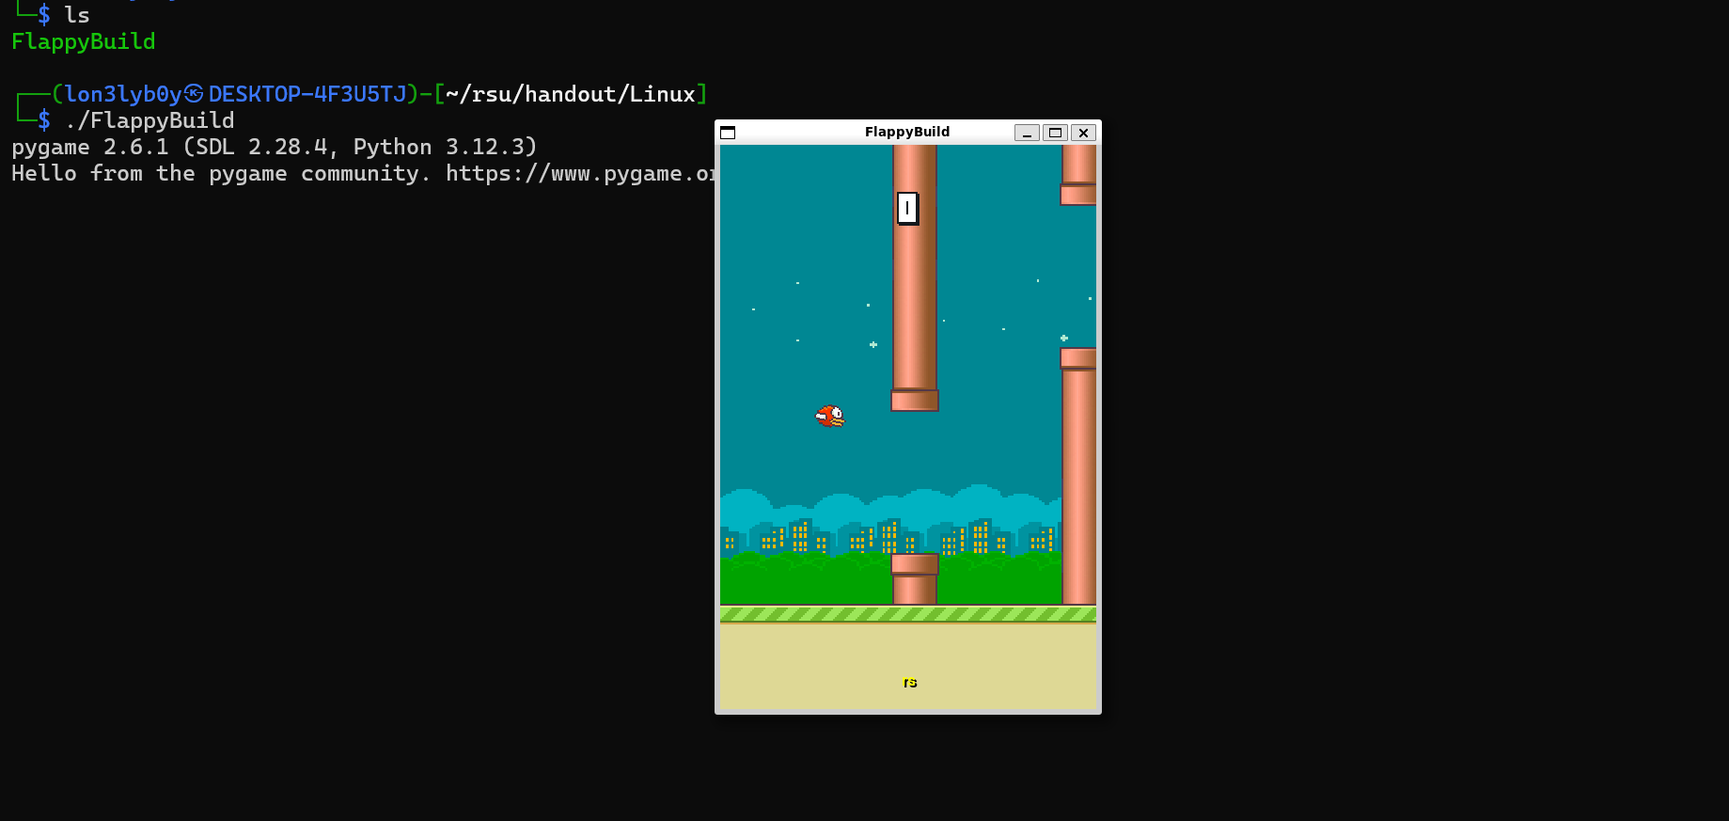Click the ~/rsu/handout/Linux path in the prompt

point(570,95)
